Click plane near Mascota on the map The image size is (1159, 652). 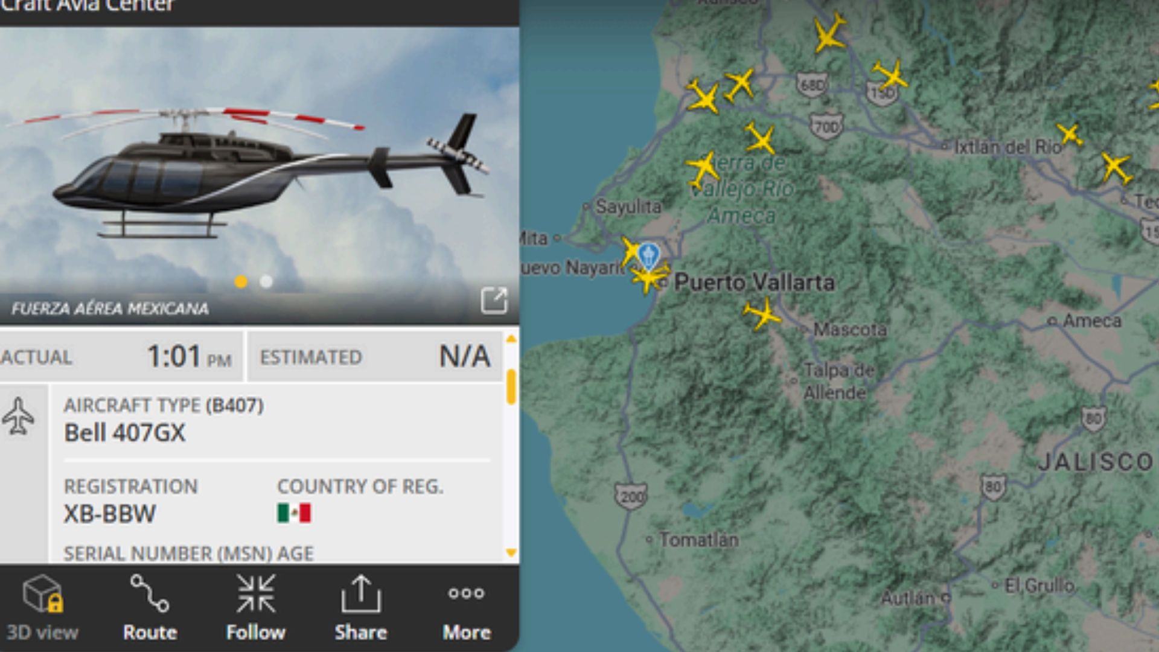(x=762, y=313)
